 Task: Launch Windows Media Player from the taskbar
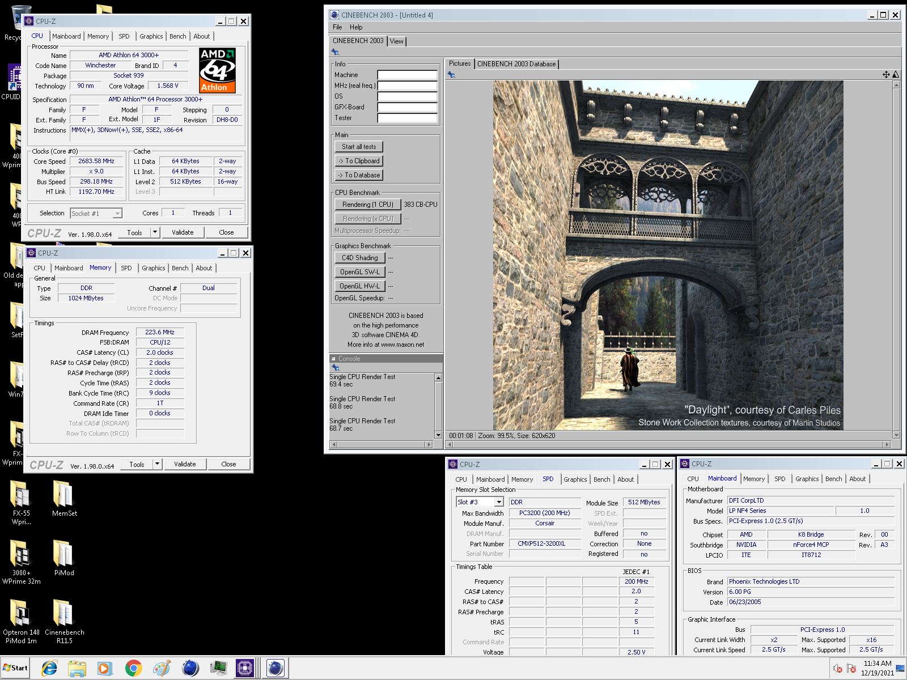pyautogui.click(x=104, y=668)
